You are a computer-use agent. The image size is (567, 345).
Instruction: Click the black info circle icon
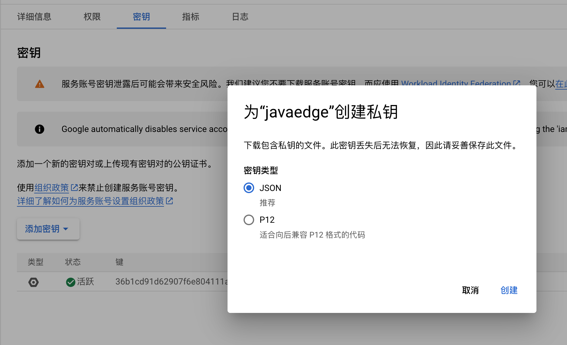[x=40, y=129]
